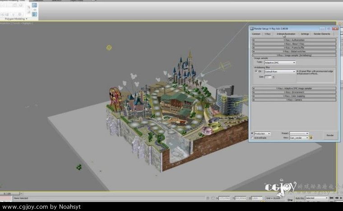The width and height of the screenshot is (343, 211).
Task: Open the Preset dropdown
Action: tap(299, 133)
